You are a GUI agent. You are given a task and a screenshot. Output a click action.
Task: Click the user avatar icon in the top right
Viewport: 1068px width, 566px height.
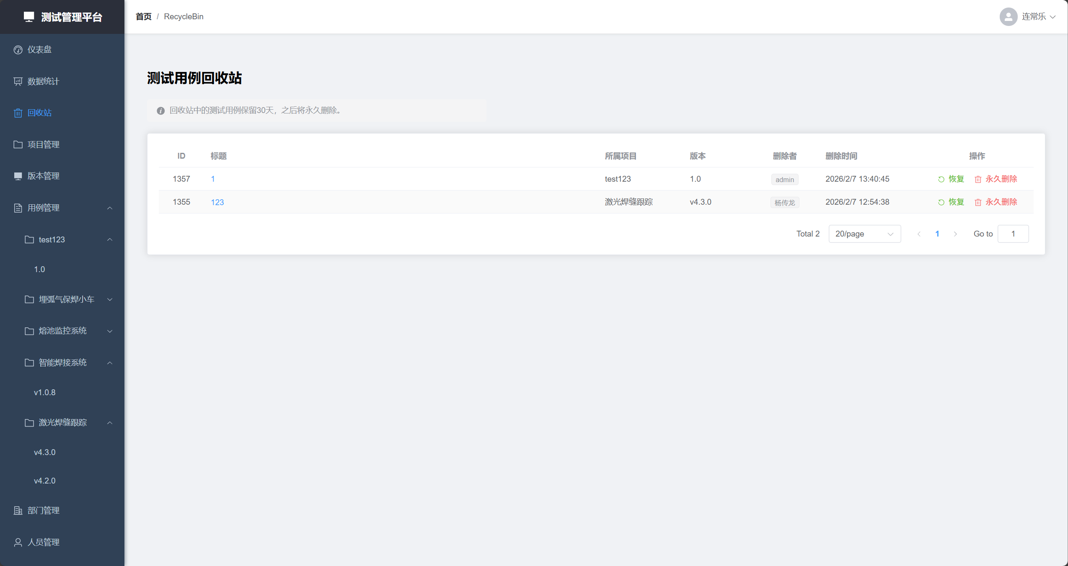pos(1008,17)
